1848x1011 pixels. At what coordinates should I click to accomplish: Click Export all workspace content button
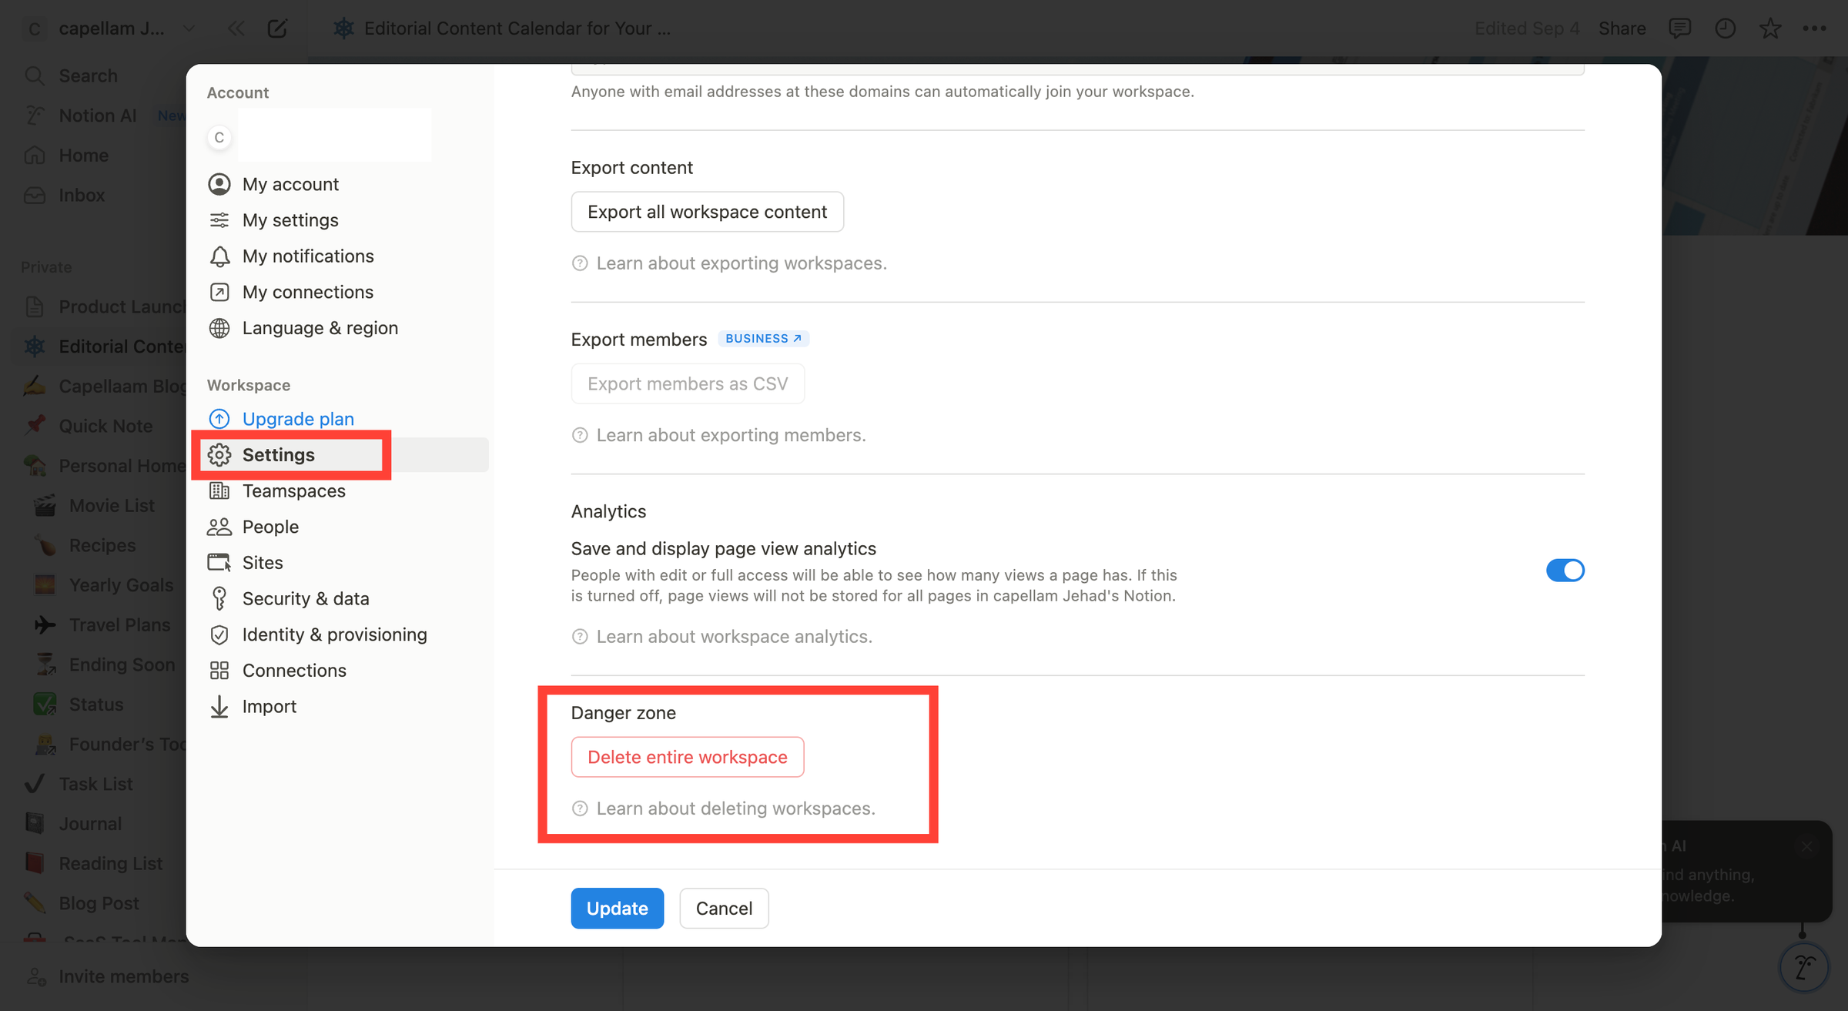point(707,212)
